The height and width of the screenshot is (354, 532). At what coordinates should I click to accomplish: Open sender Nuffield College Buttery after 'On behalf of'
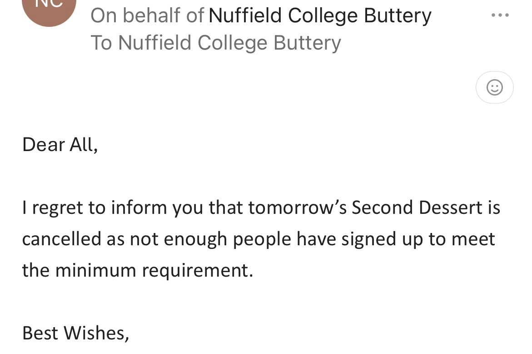[x=320, y=16]
